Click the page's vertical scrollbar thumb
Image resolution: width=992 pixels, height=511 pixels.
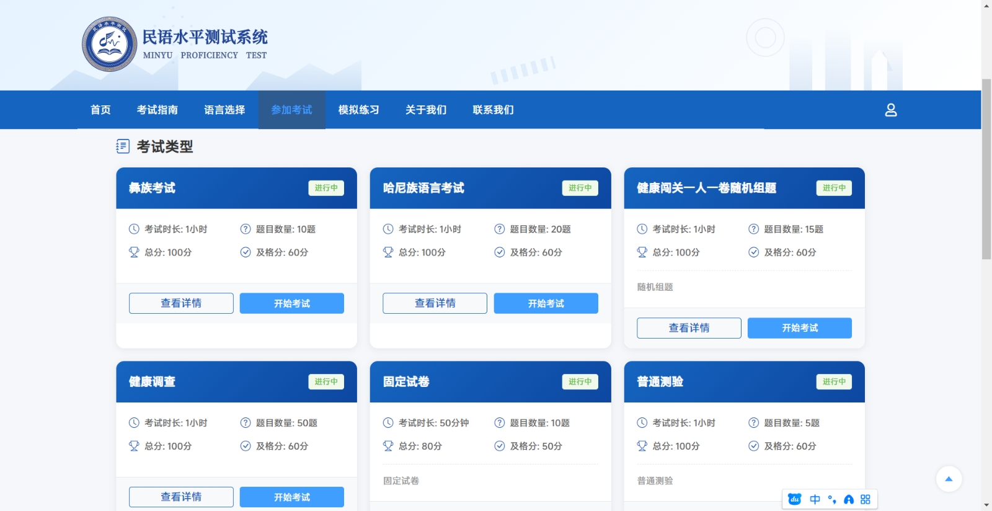click(x=986, y=169)
